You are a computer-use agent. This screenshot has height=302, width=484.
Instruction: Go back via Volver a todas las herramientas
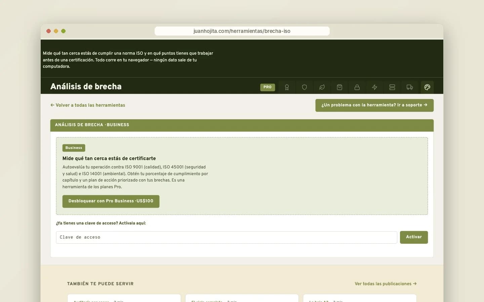point(88,105)
